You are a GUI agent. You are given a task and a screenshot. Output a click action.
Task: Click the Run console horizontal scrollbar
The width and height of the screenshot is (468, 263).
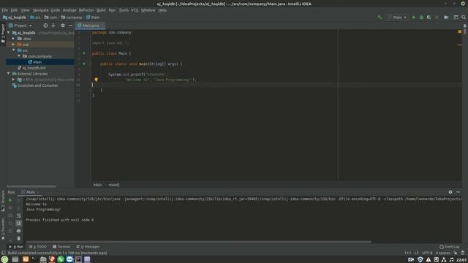[198, 242]
